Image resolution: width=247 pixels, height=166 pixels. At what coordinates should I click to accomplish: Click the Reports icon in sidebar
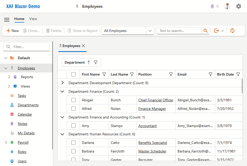15,77
